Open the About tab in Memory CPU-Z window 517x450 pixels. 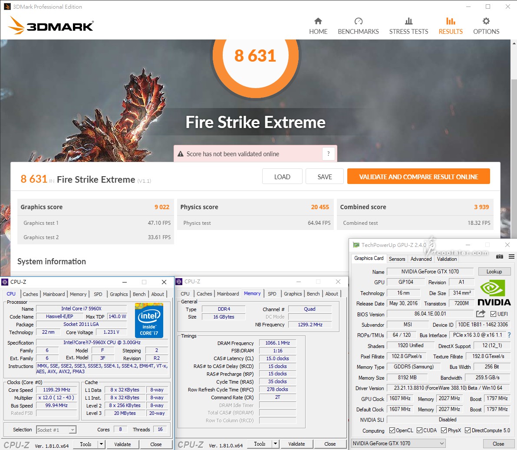pyautogui.click(x=332, y=294)
